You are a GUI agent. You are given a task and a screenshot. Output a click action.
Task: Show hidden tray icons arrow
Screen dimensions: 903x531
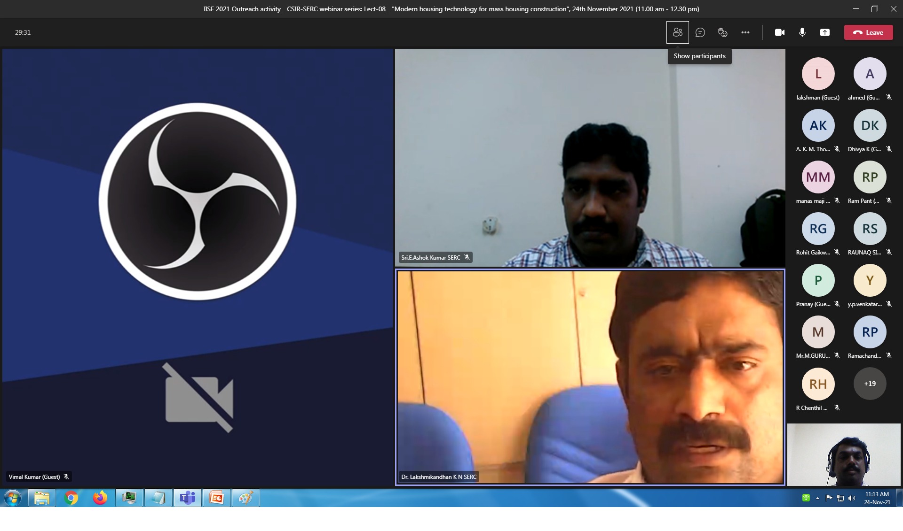tap(817, 498)
